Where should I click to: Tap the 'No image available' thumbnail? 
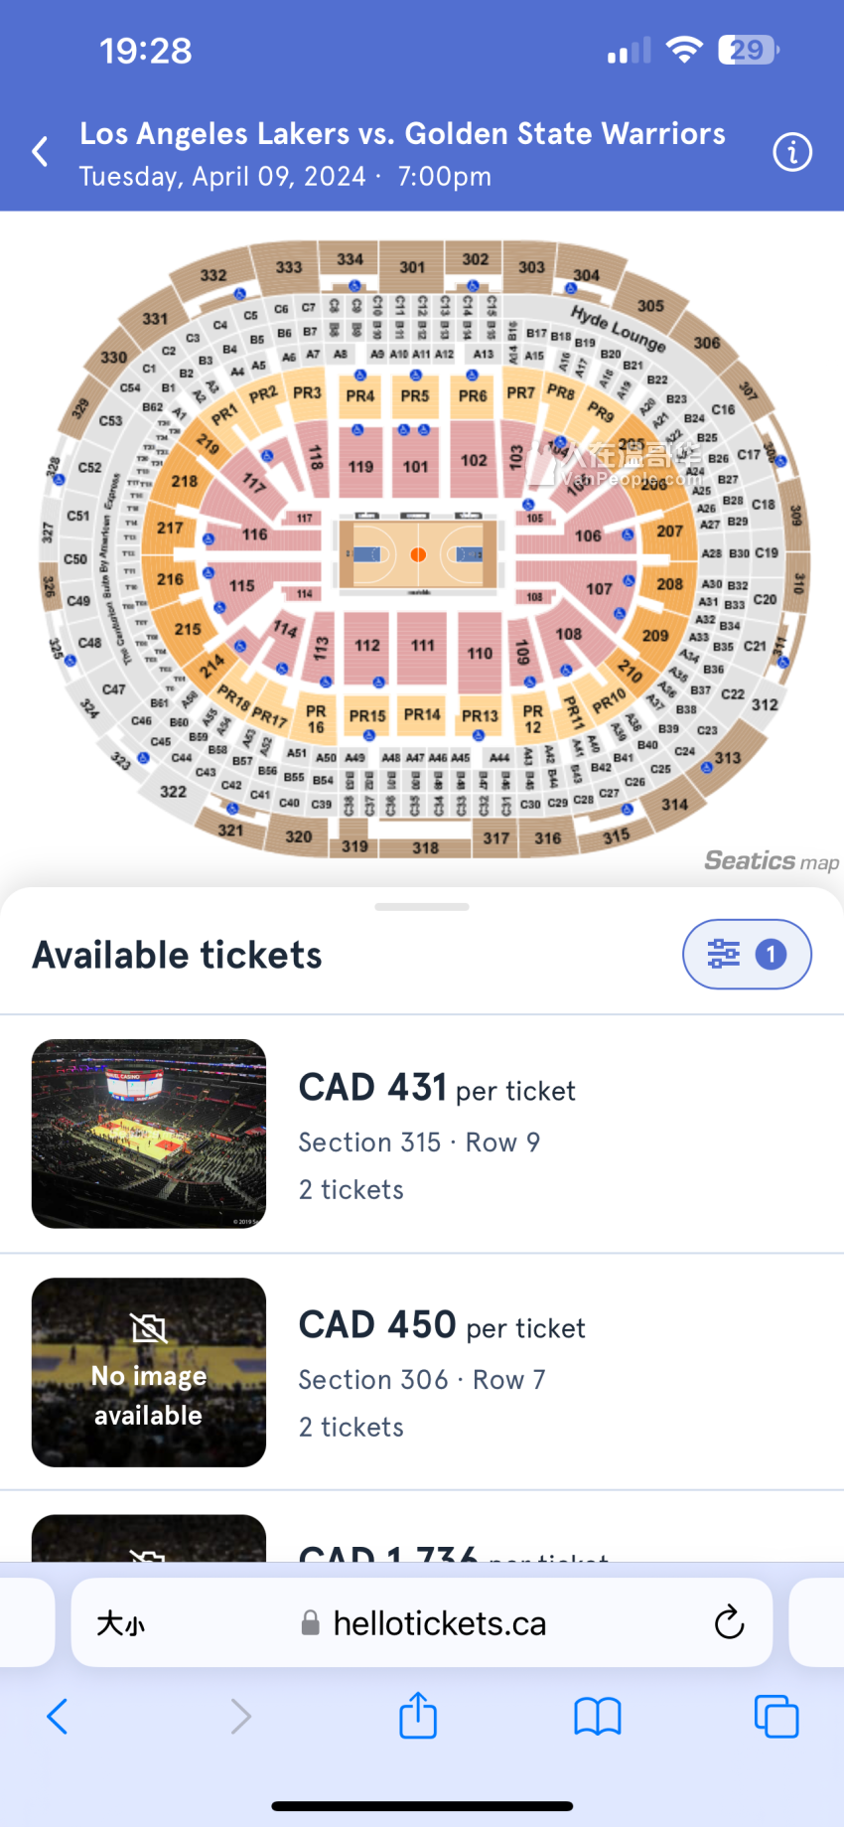pyautogui.click(x=149, y=1372)
